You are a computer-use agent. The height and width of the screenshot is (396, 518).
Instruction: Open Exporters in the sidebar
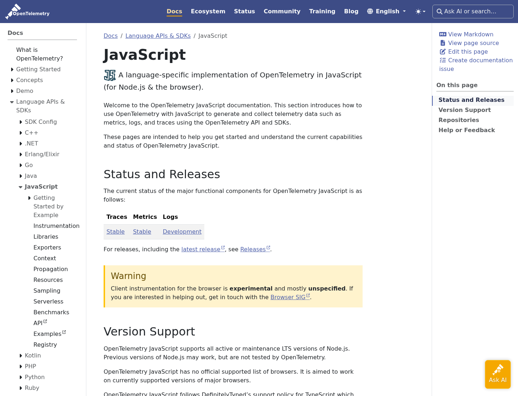point(47,247)
